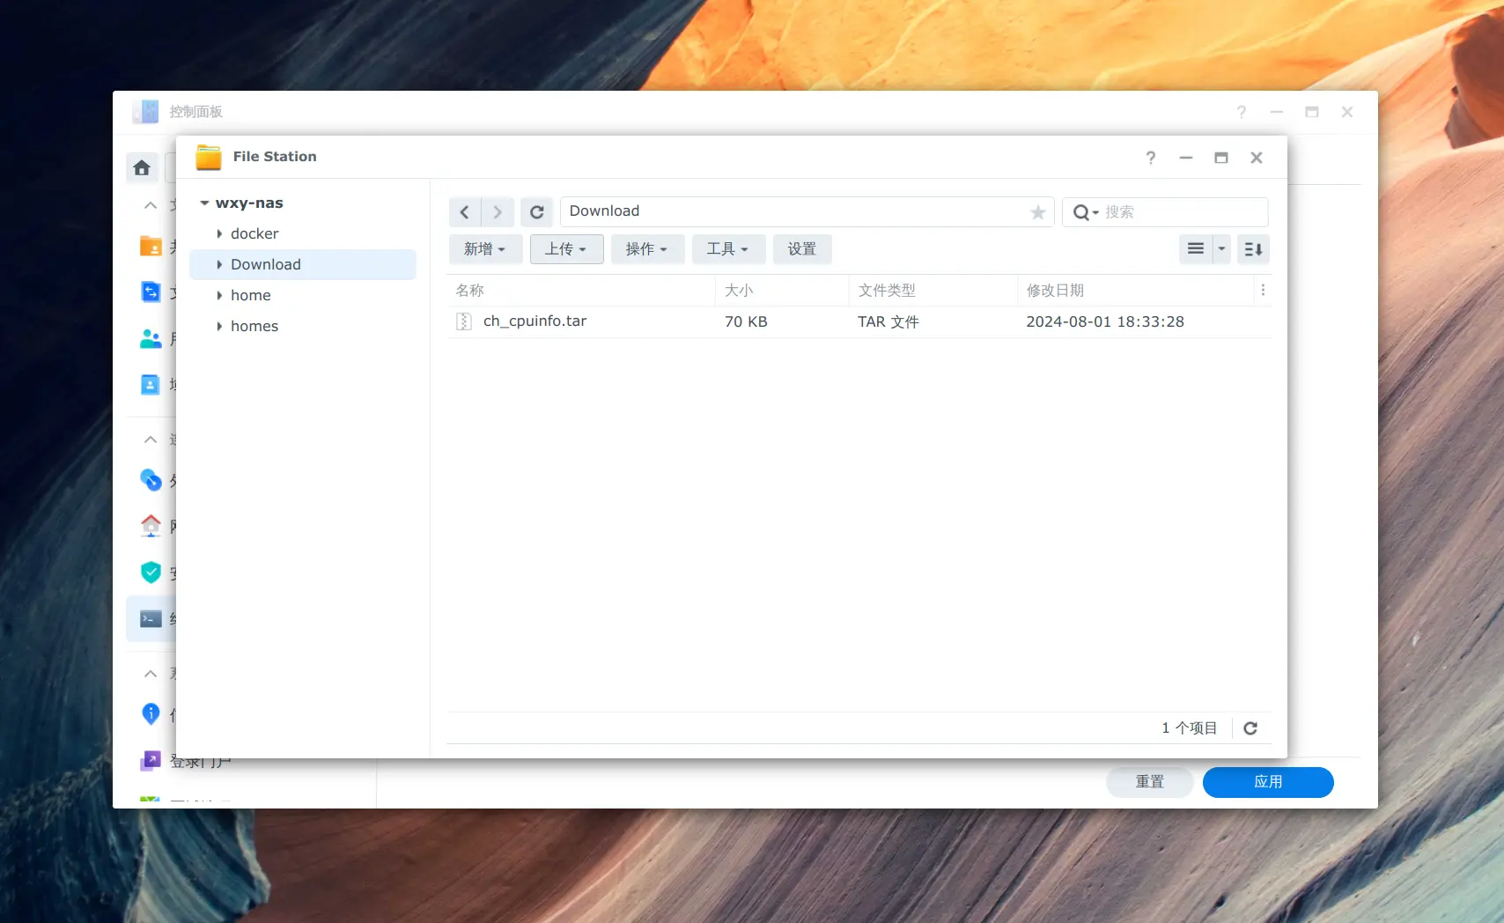Expand the docker folder tree arrow
Viewport: 1504px width, 923px height.
[x=219, y=233]
